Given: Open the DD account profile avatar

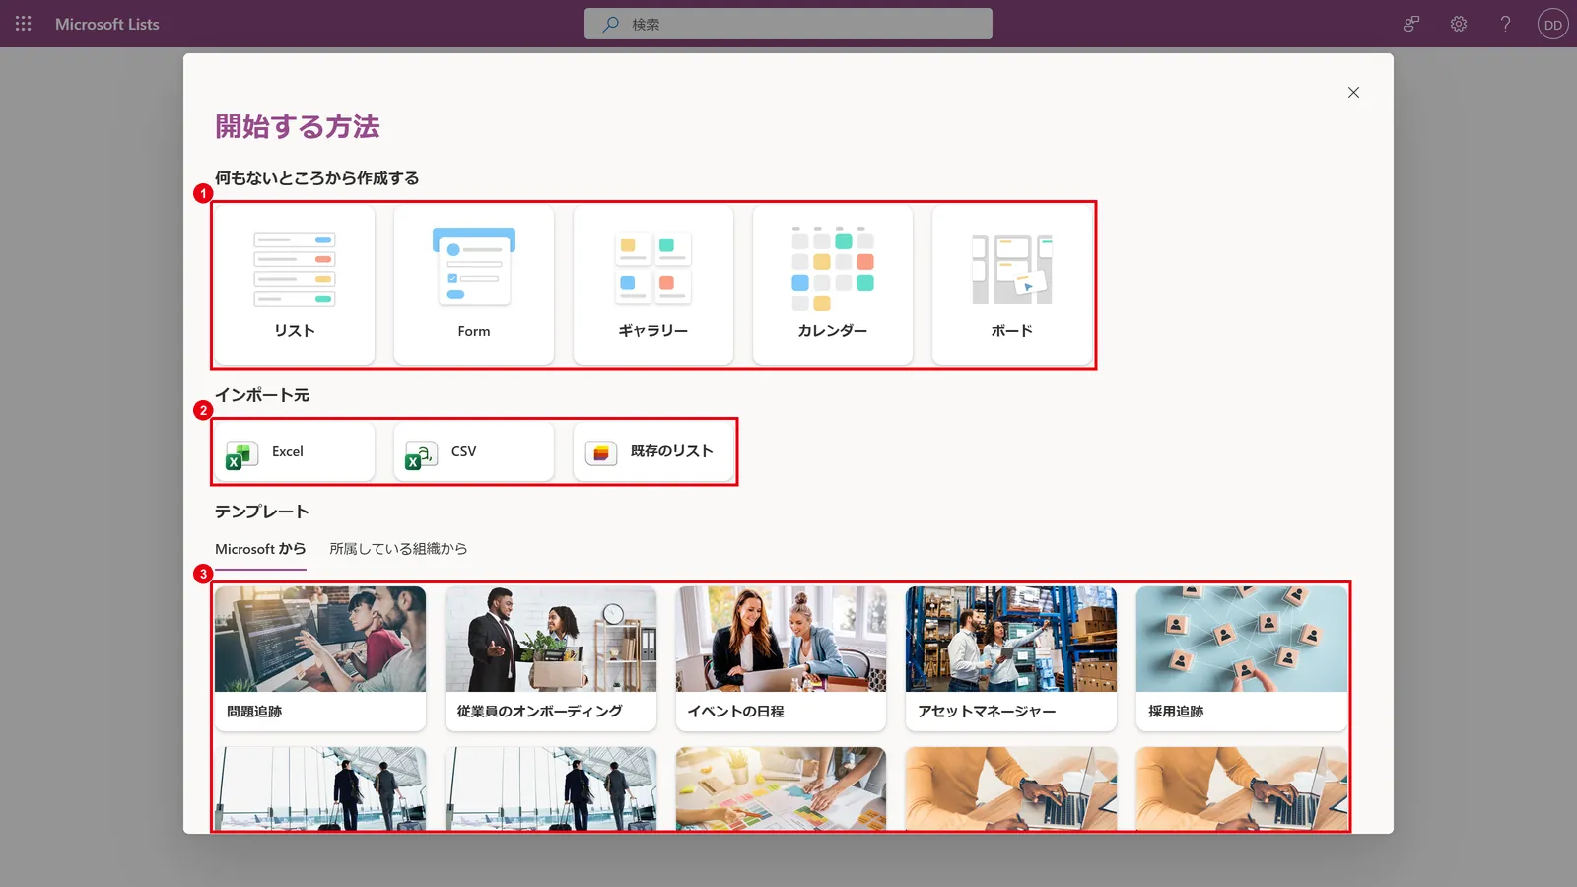Looking at the screenshot, I should coord(1553,24).
